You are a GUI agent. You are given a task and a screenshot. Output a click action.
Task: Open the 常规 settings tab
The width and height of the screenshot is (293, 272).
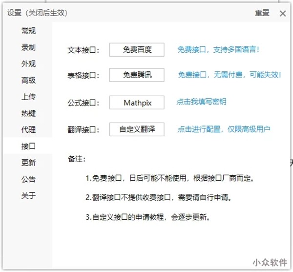pyautogui.click(x=28, y=31)
